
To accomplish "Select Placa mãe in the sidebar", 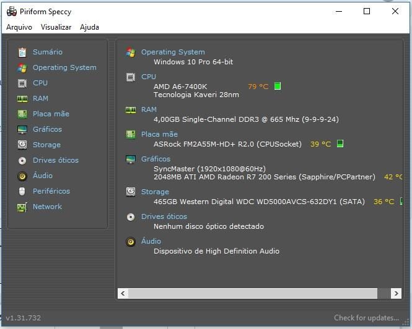I will pos(51,114).
